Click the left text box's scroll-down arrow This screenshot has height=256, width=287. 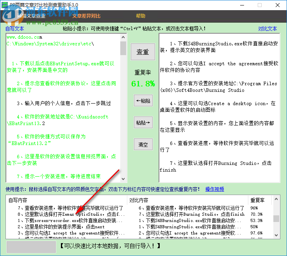[x=123, y=179]
